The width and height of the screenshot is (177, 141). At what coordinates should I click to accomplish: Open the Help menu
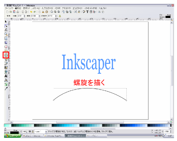click(103, 8)
